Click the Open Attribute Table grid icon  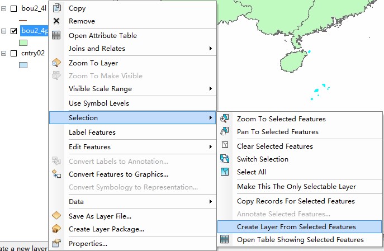coord(56,35)
